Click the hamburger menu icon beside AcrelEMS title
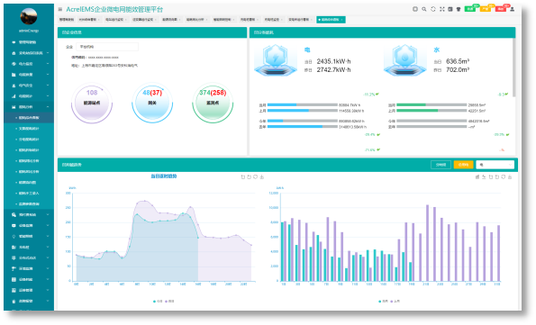Image resolution: width=536 pixels, height=325 pixels. [x=60, y=9]
